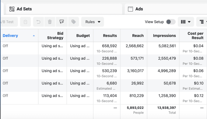Viewport: 207px width, 119px height.
Task: Select the Results value 226,888
Action: click(x=110, y=58)
